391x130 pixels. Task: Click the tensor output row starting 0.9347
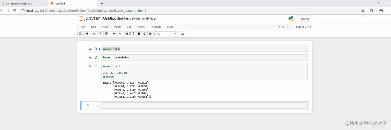point(132,93)
